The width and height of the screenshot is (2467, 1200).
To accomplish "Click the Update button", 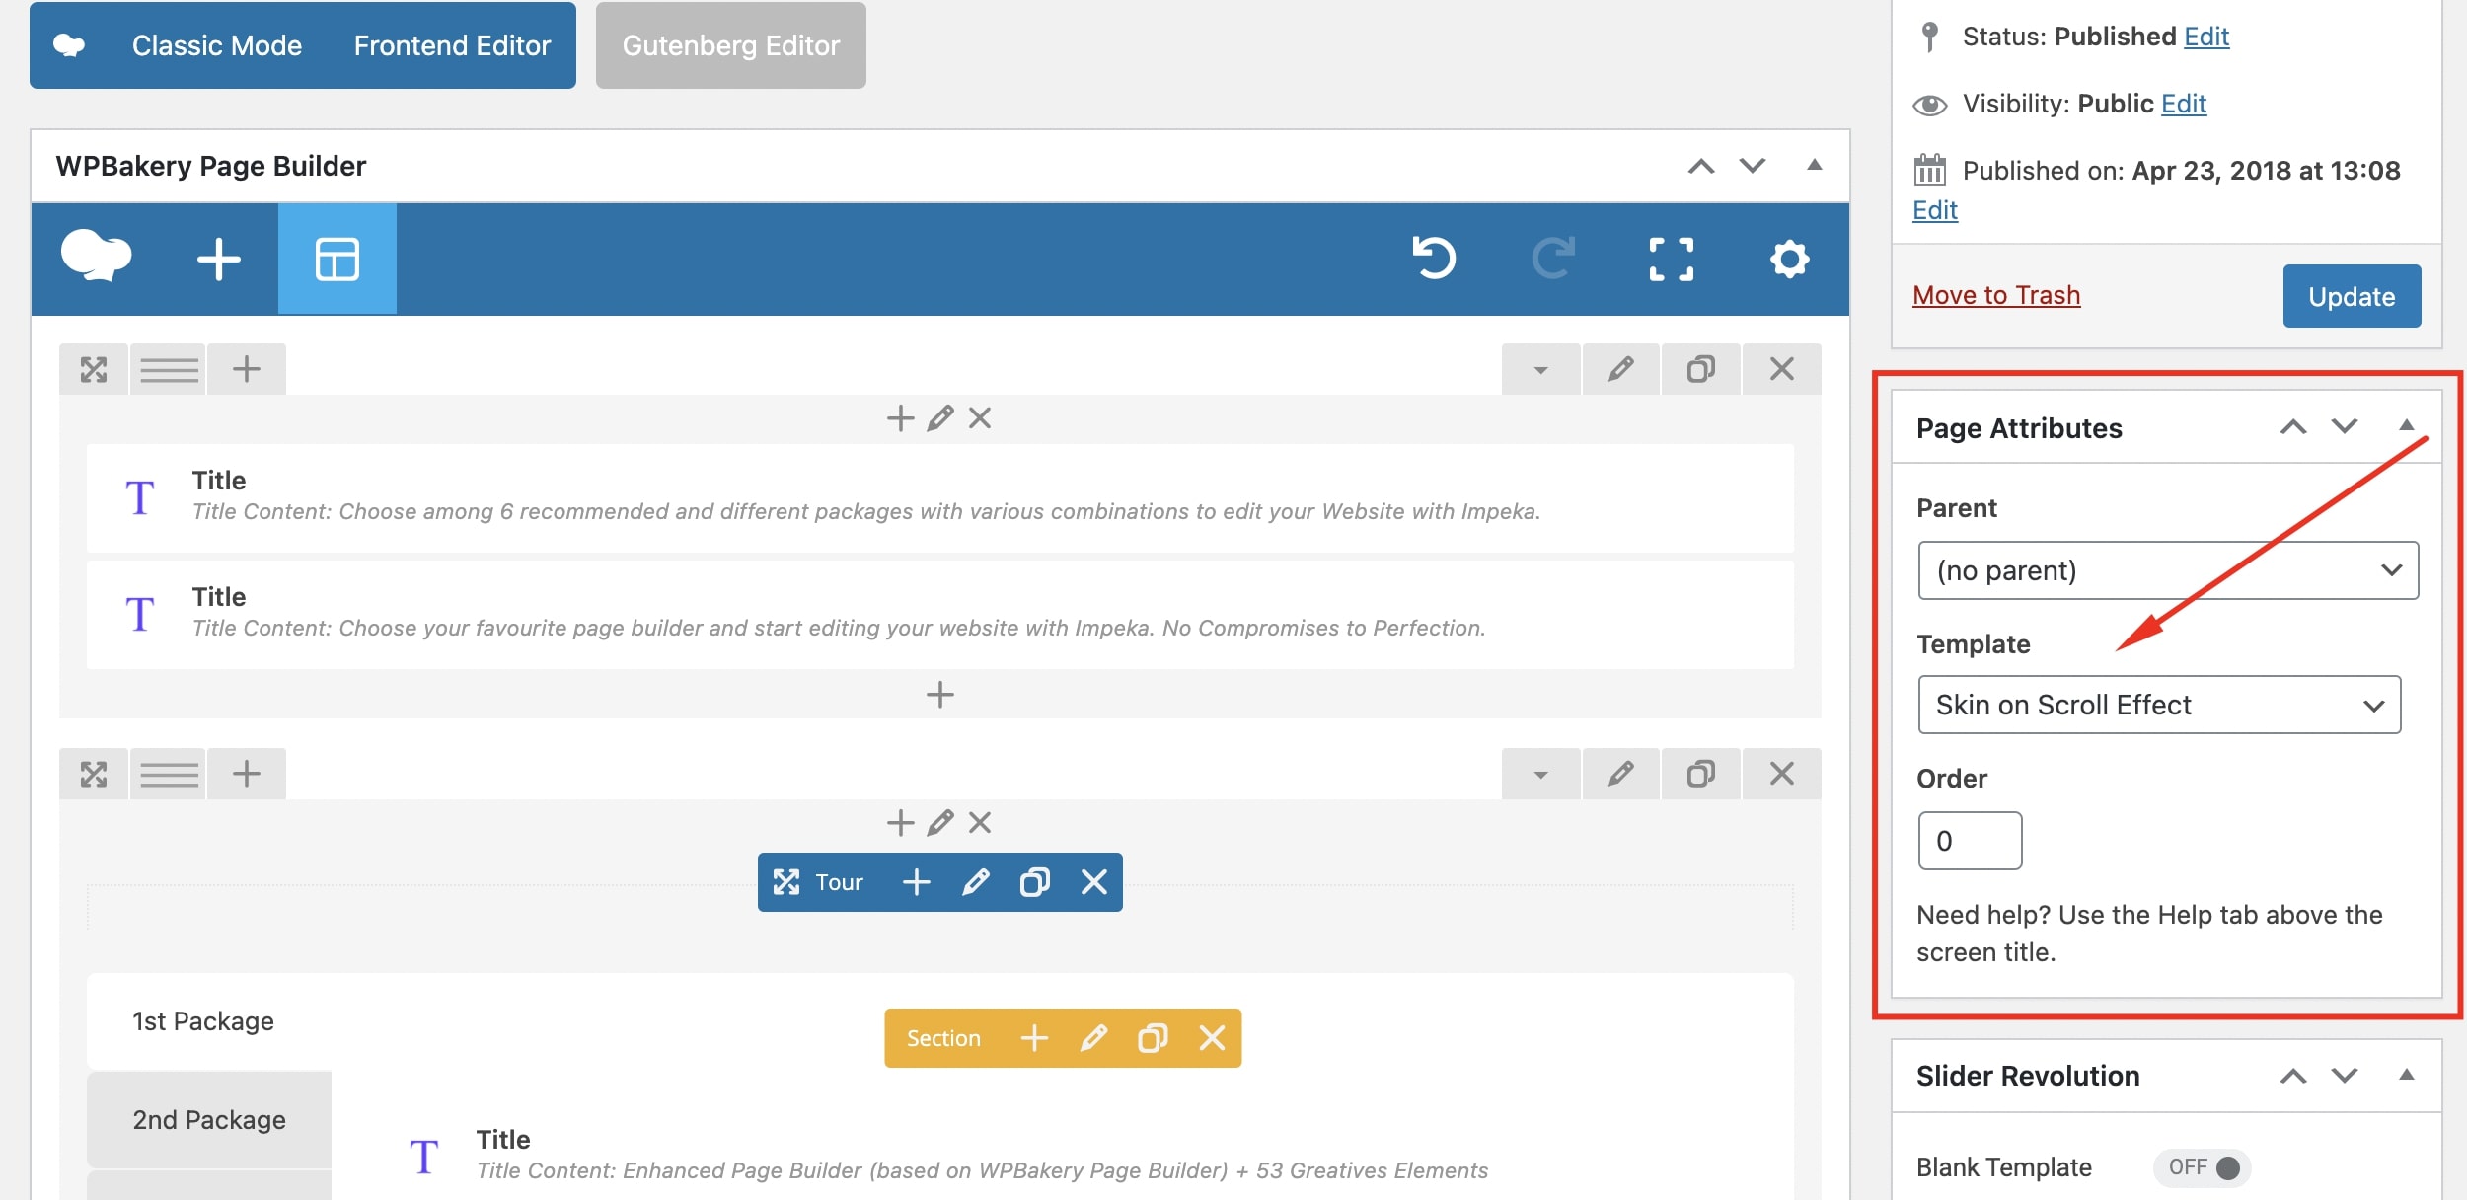I will (x=2352, y=296).
